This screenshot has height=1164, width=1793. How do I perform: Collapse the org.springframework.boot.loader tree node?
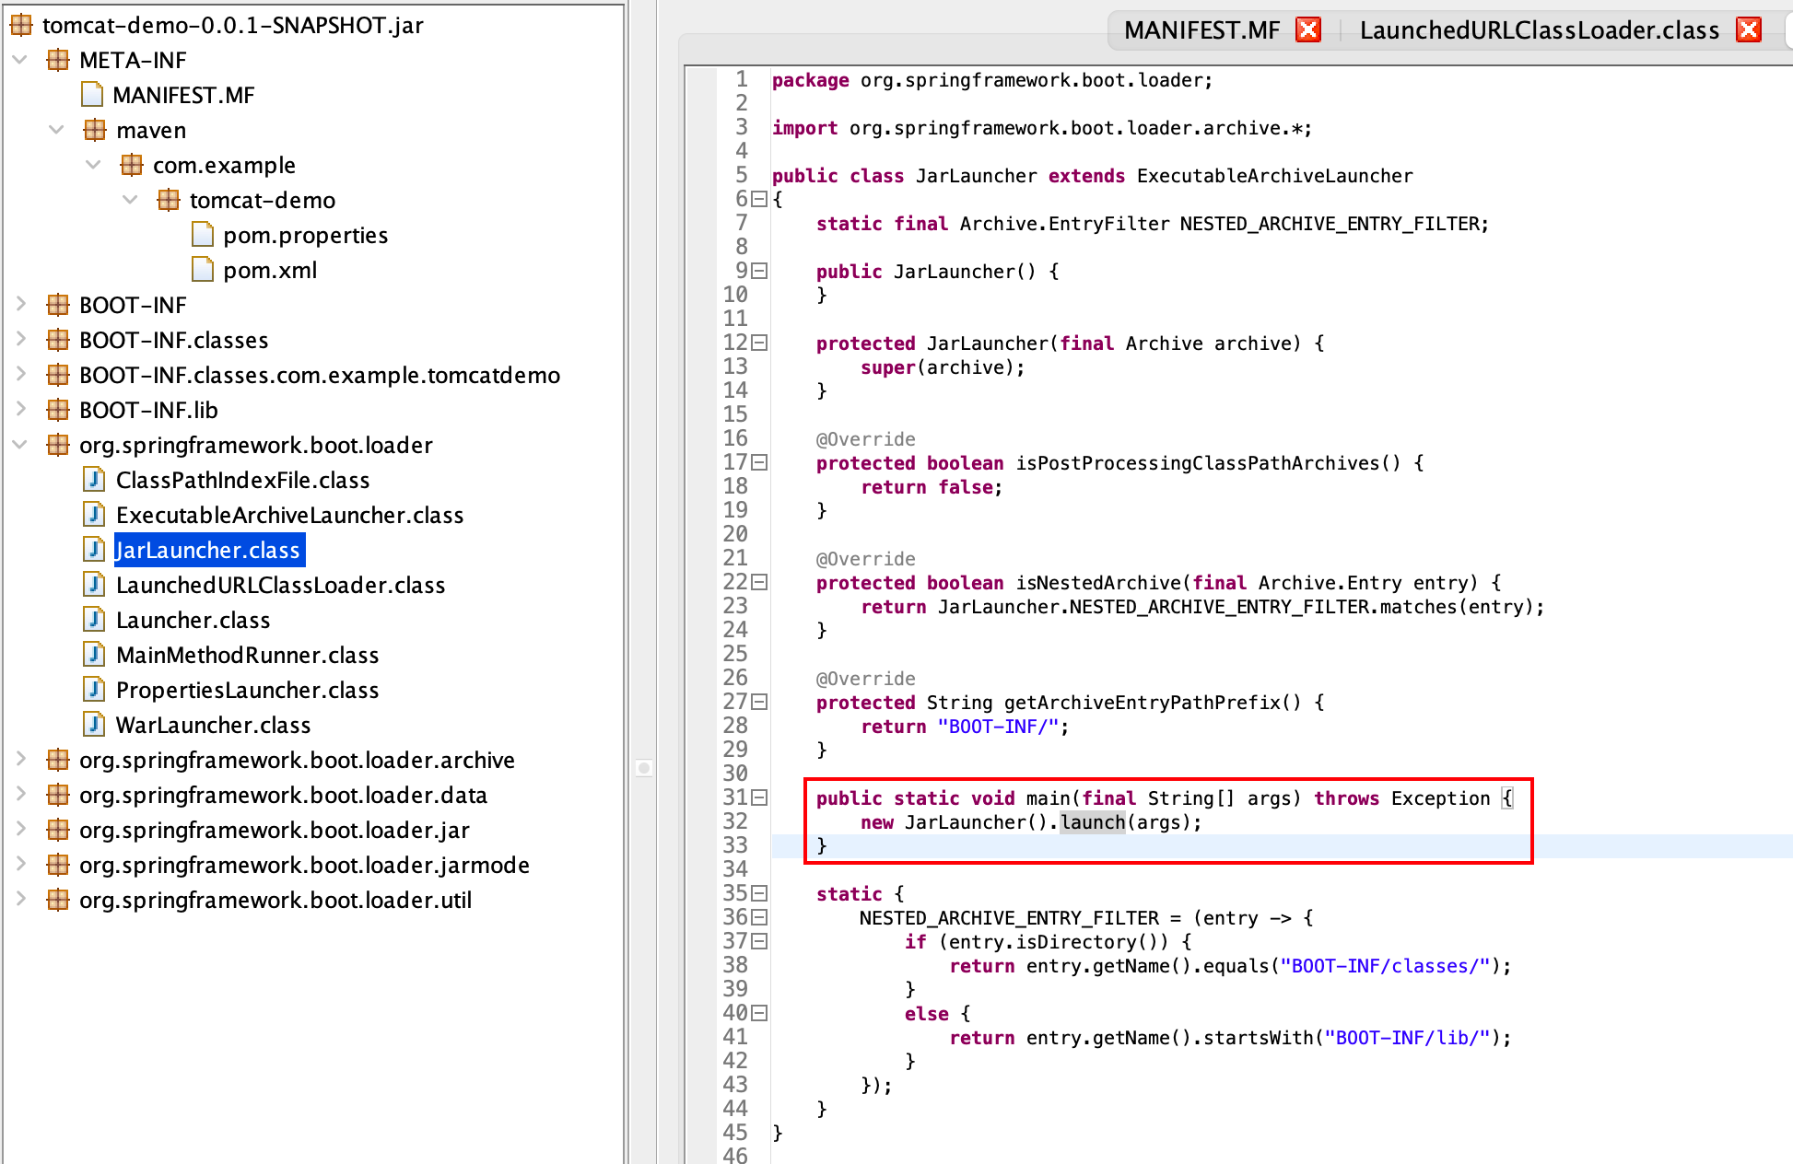click(x=20, y=445)
